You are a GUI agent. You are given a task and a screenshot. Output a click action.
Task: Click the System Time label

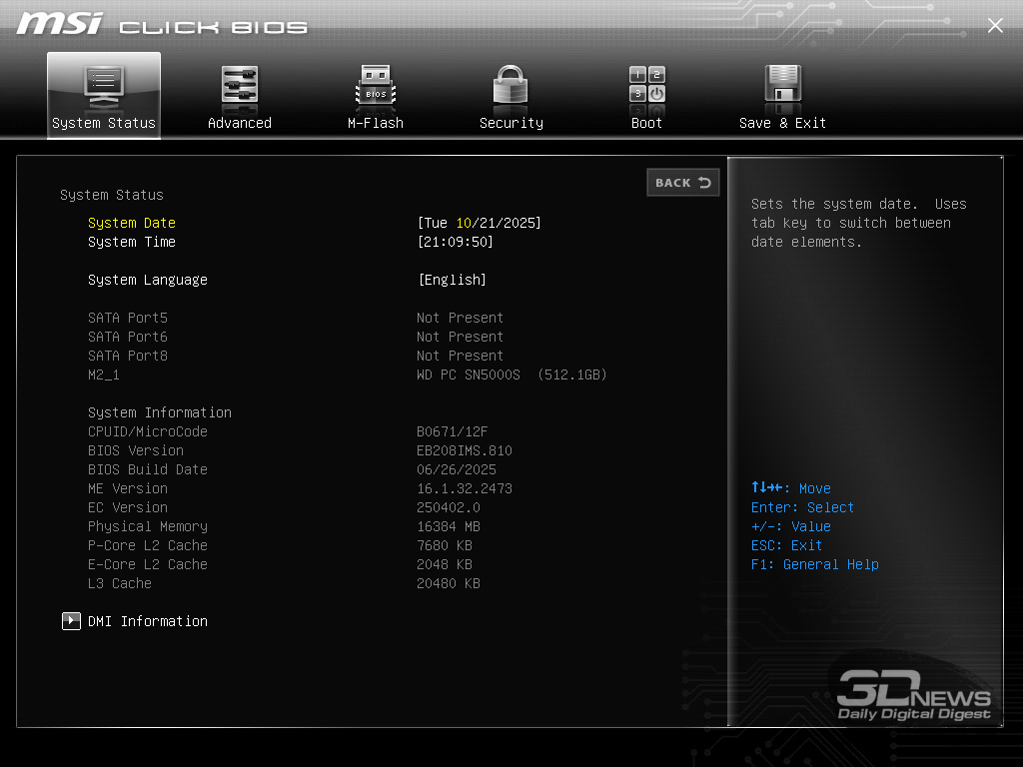click(131, 242)
